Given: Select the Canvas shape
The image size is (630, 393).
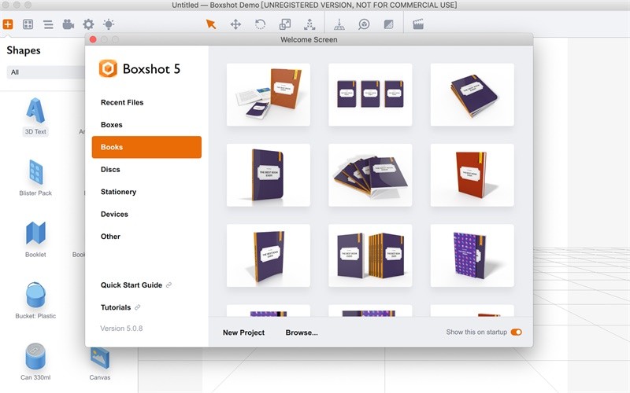Looking at the screenshot, I should click(100, 363).
